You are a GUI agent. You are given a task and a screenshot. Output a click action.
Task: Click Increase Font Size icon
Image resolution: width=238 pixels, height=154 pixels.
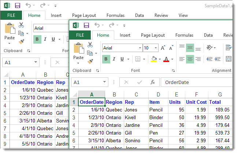click(x=163, y=48)
